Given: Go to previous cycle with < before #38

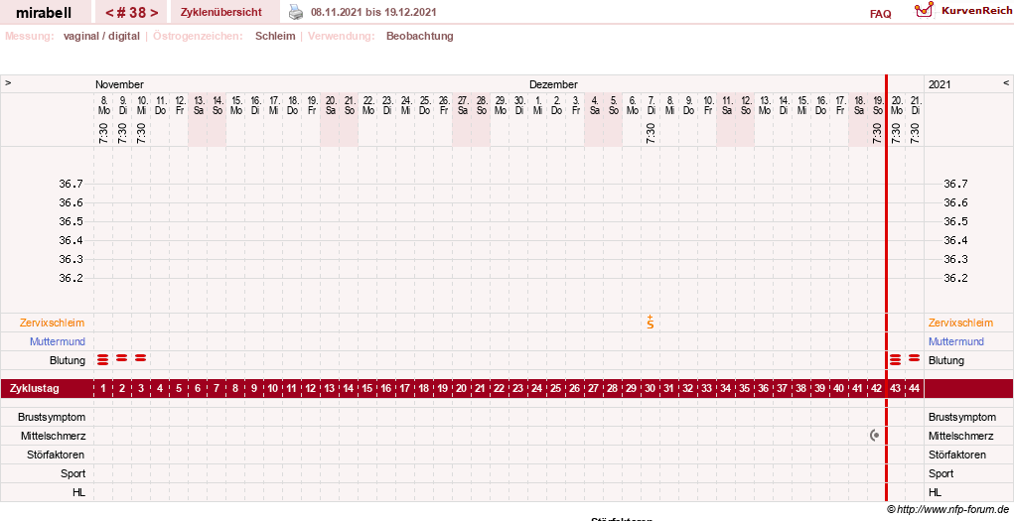Looking at the screenshot, I should 109,12.
